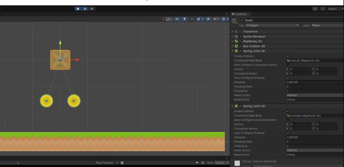Select the Body crate sprite in Scene
This screenshot has width=344, height=167.
(x=60, y=60)
